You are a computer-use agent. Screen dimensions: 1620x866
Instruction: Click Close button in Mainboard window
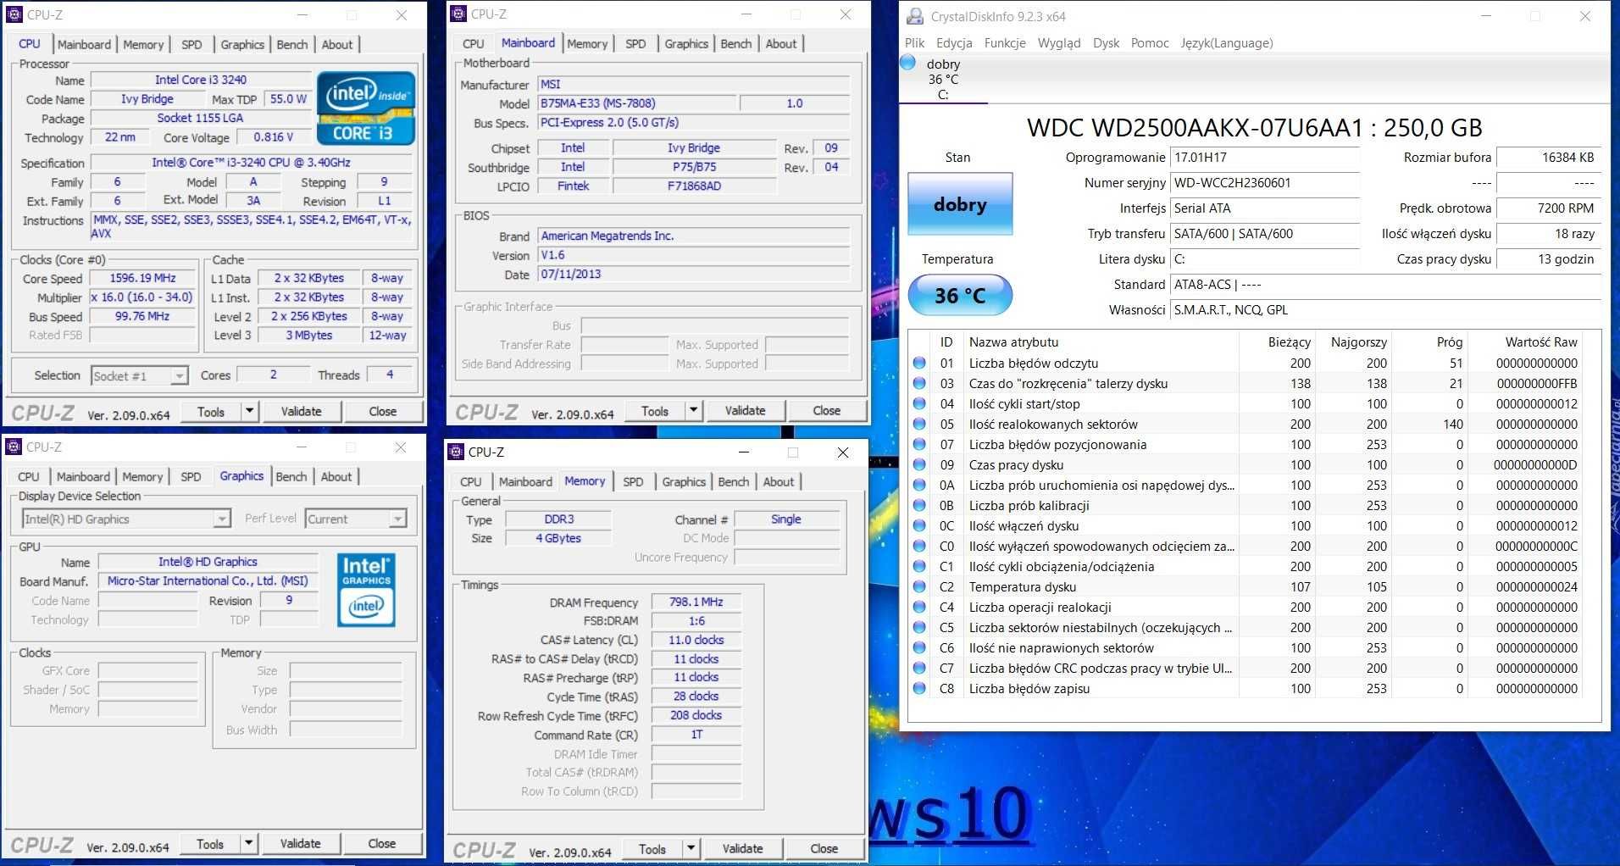click(x=826, y=410)
